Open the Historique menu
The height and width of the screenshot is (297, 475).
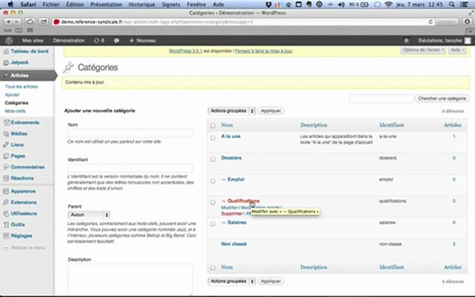[x=142, y=5]
